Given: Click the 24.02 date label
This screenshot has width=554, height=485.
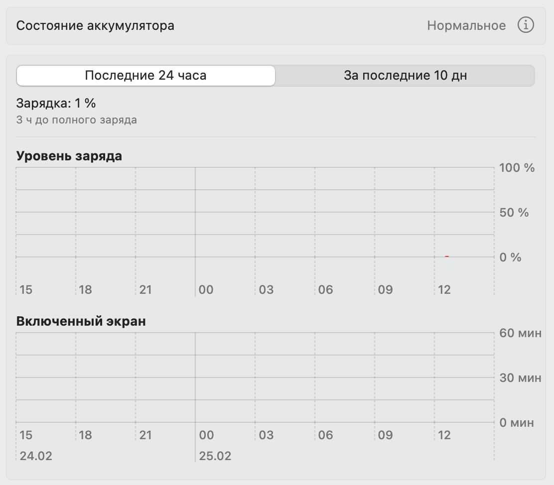Looking at the screenshot, I should [36, 456].
